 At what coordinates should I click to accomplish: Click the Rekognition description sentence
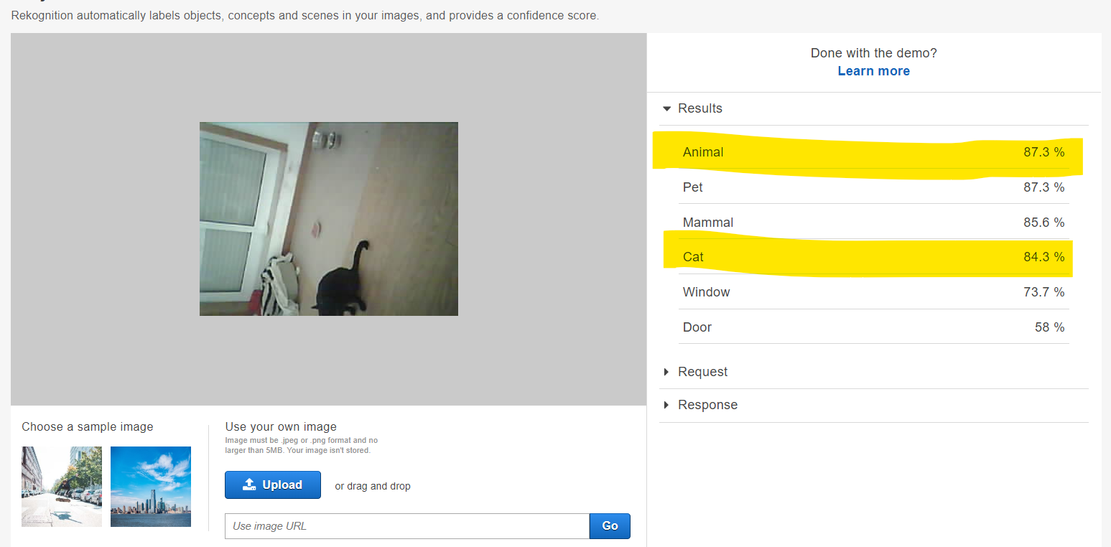[305, 15]
